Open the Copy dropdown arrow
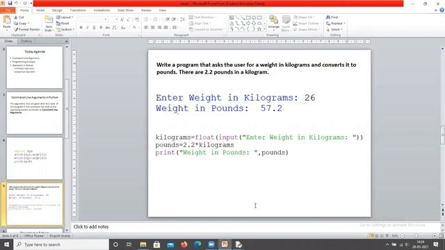The image size is (445, 250). pyautogui.click(x=29, y=24)
